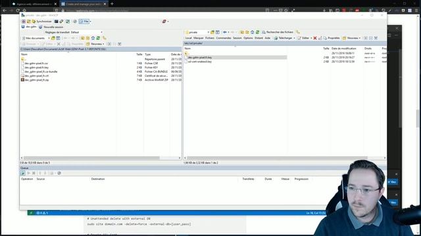The image size is (421, 236).
Task: Click the browser reload icon
Action: [x=18, y=10]
